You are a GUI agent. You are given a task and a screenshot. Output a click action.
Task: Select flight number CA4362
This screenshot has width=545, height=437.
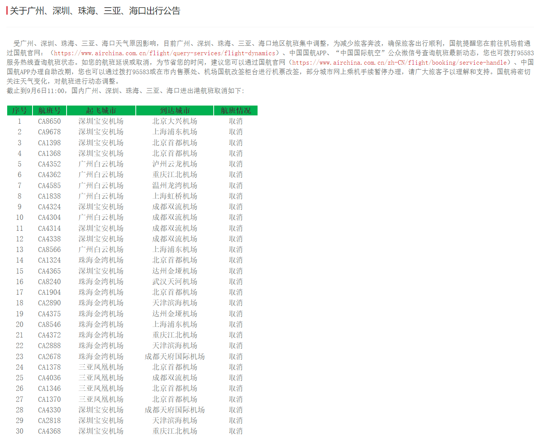(50, 175)
